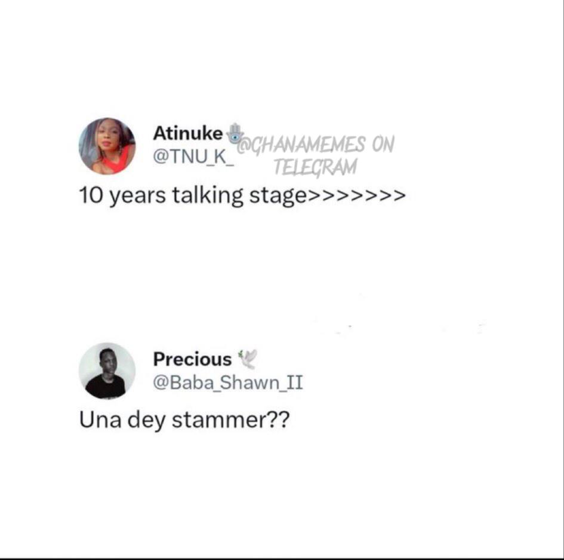The image size is (564, 560).
Task: Click the double question marks in reply
Action: 277,420
